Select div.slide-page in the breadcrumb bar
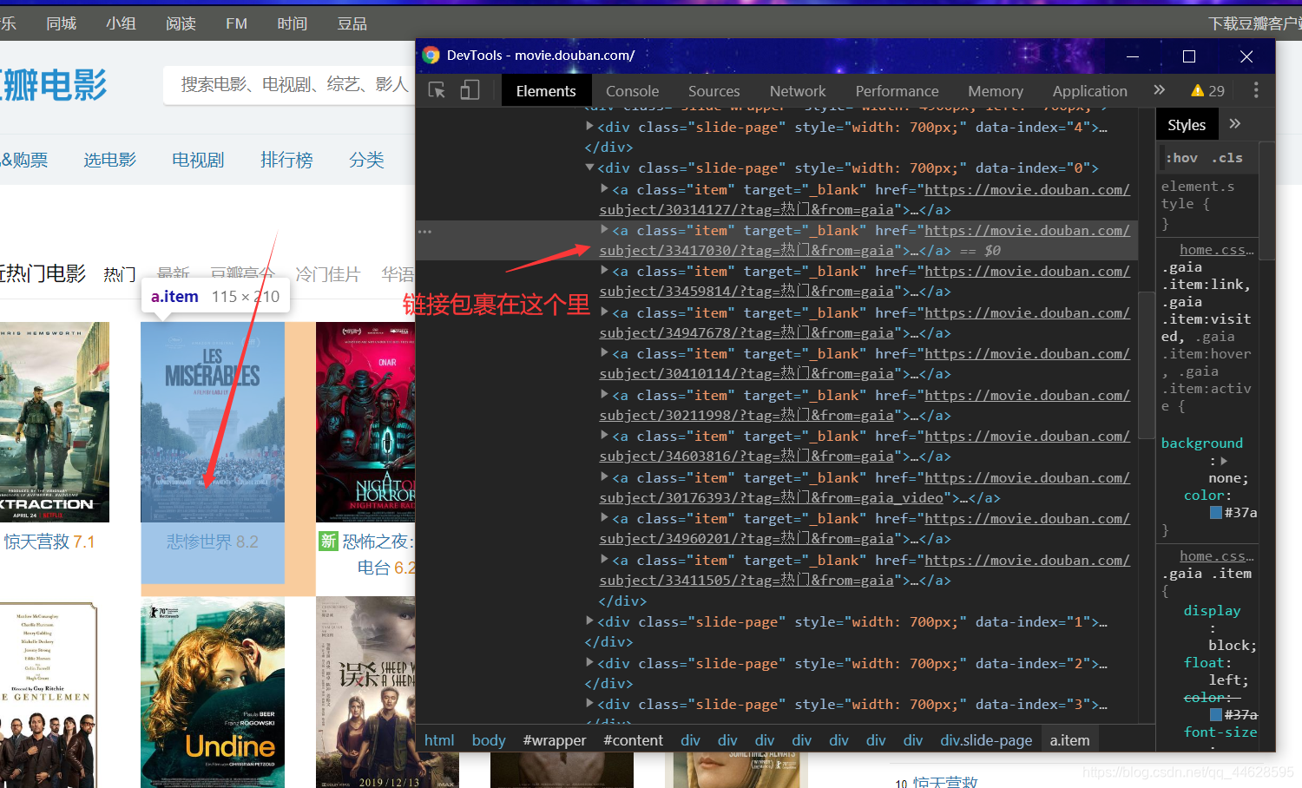 click(x=986, y=740)
